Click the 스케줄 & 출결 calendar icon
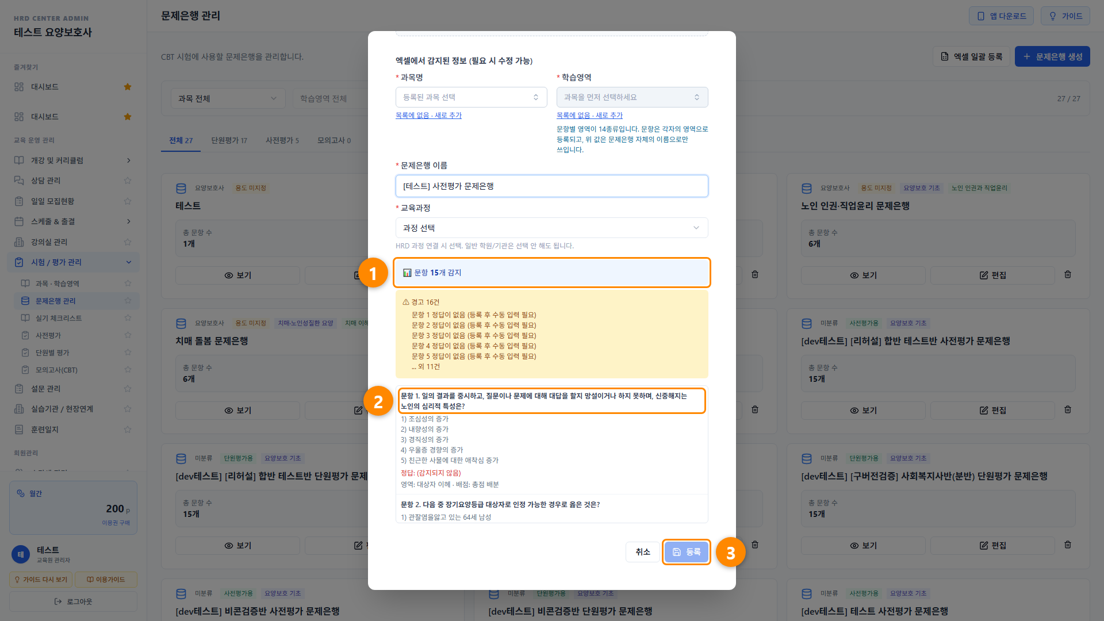The height and width of the screenshot is (621, 1104). (19, 221)
